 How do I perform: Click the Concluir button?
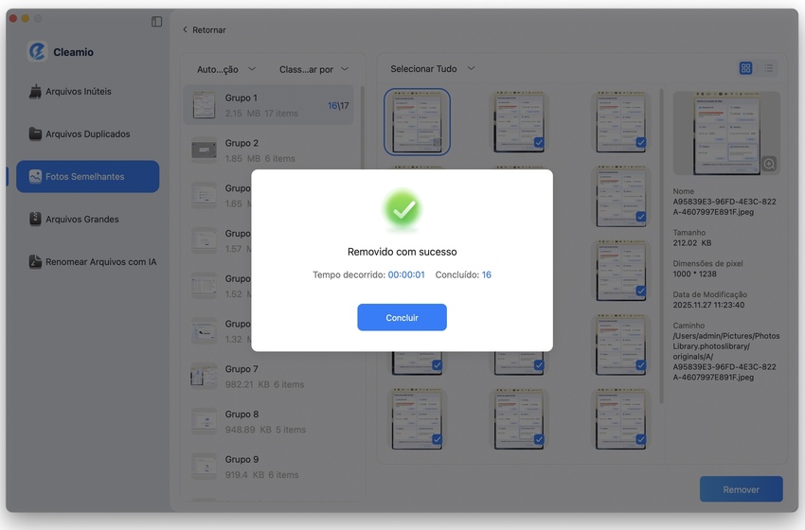(x=402, y=318)
